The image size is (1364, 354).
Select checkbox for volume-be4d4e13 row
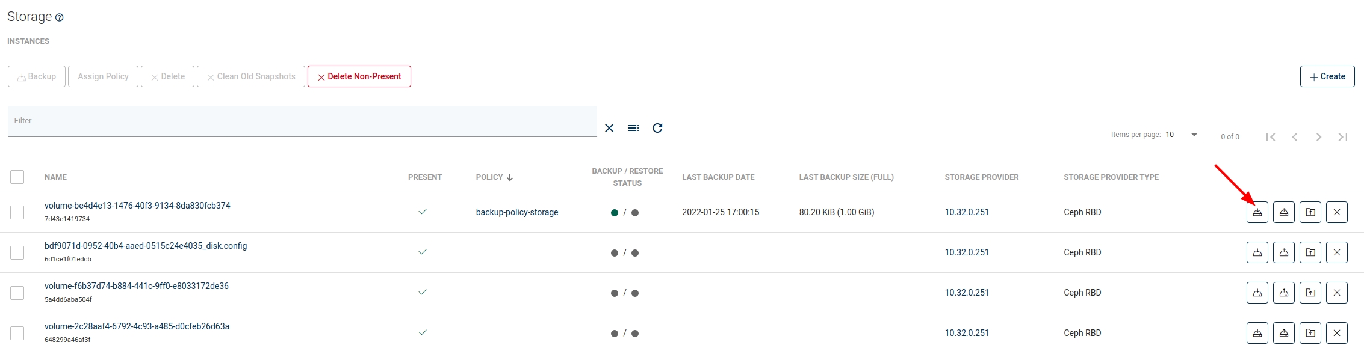tap(17, 212)
